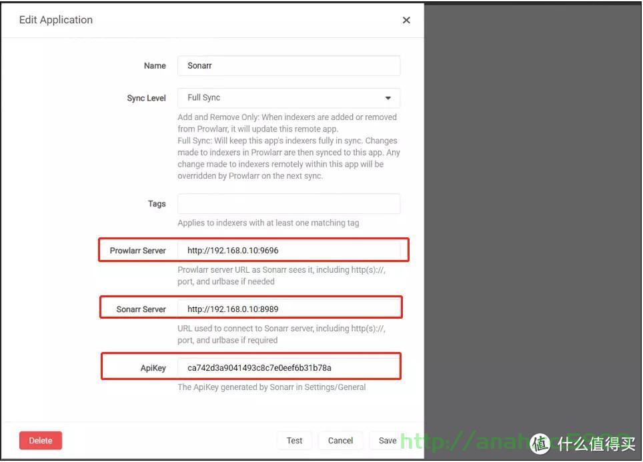Click the "Name" label

[155, 65]
